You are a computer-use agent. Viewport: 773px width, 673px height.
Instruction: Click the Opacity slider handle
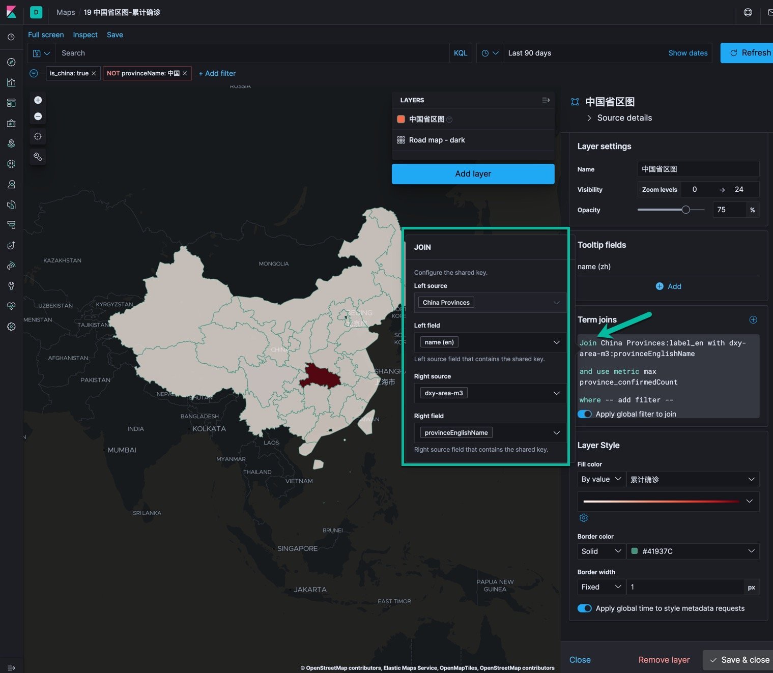[x=685, y=210]
